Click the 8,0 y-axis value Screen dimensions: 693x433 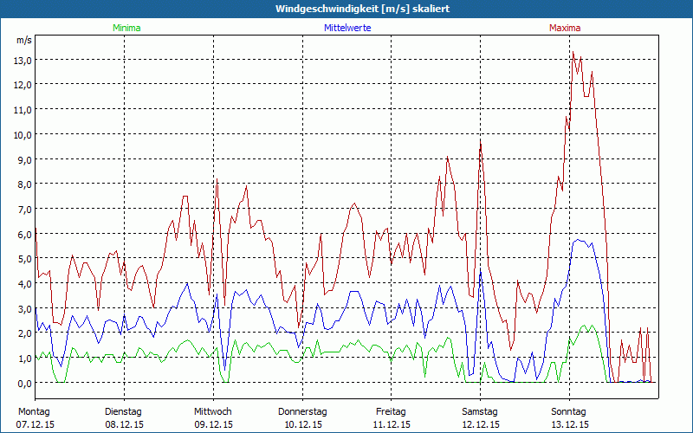click(x=25, y=184)
